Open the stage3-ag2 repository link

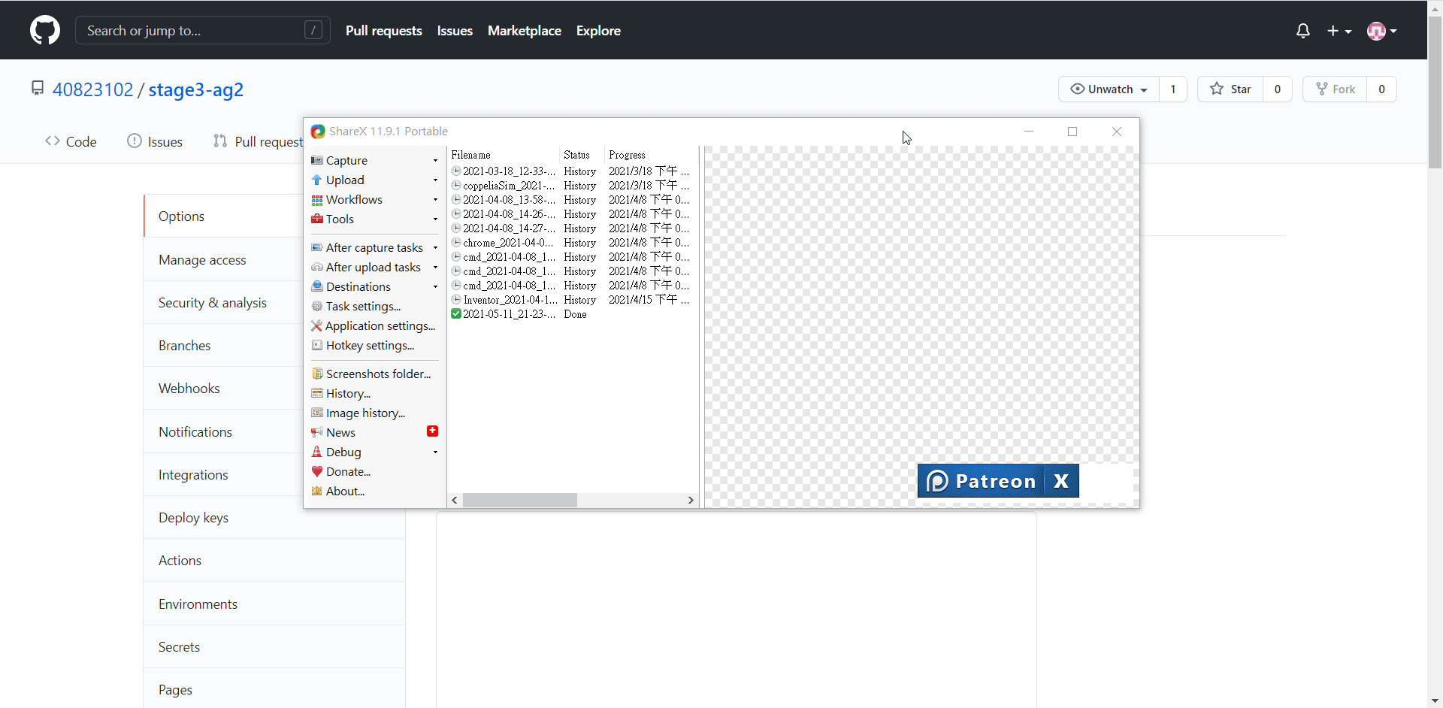(196, 89)
